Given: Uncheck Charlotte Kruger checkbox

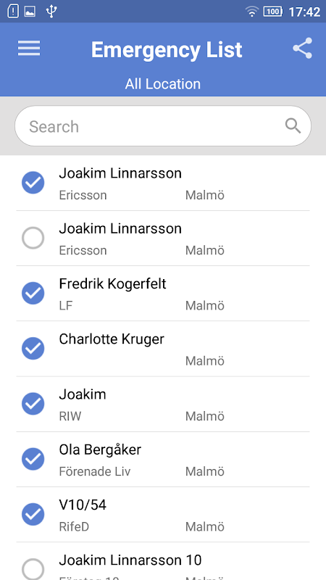Looking at the screenshot, I should point(33,349).
